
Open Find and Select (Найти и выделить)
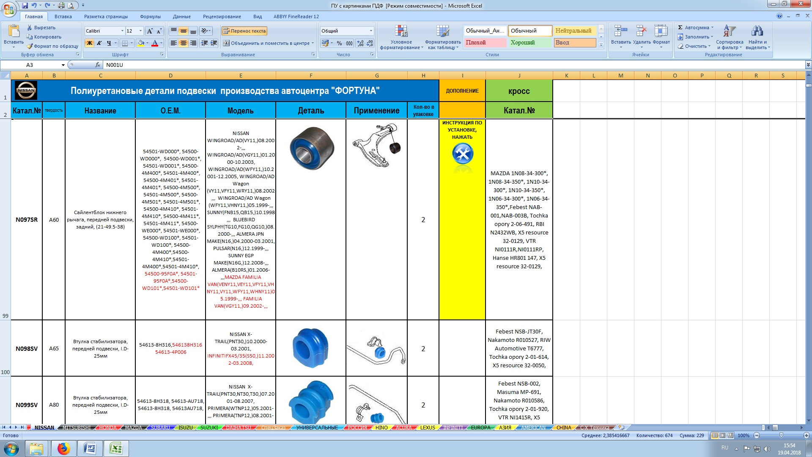757,37
